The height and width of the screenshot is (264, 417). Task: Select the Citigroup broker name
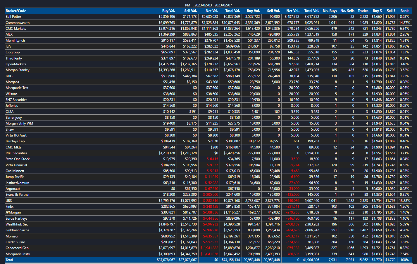(13, 52)
